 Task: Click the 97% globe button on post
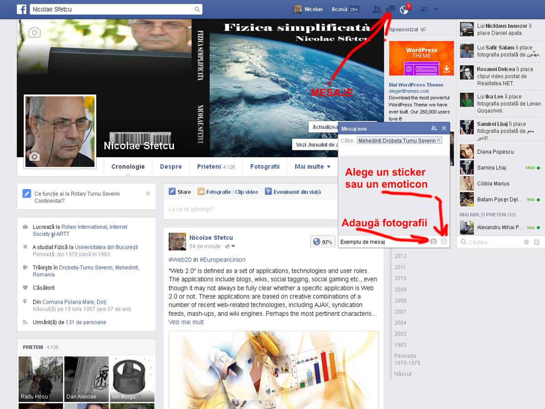tap(322, 242)
